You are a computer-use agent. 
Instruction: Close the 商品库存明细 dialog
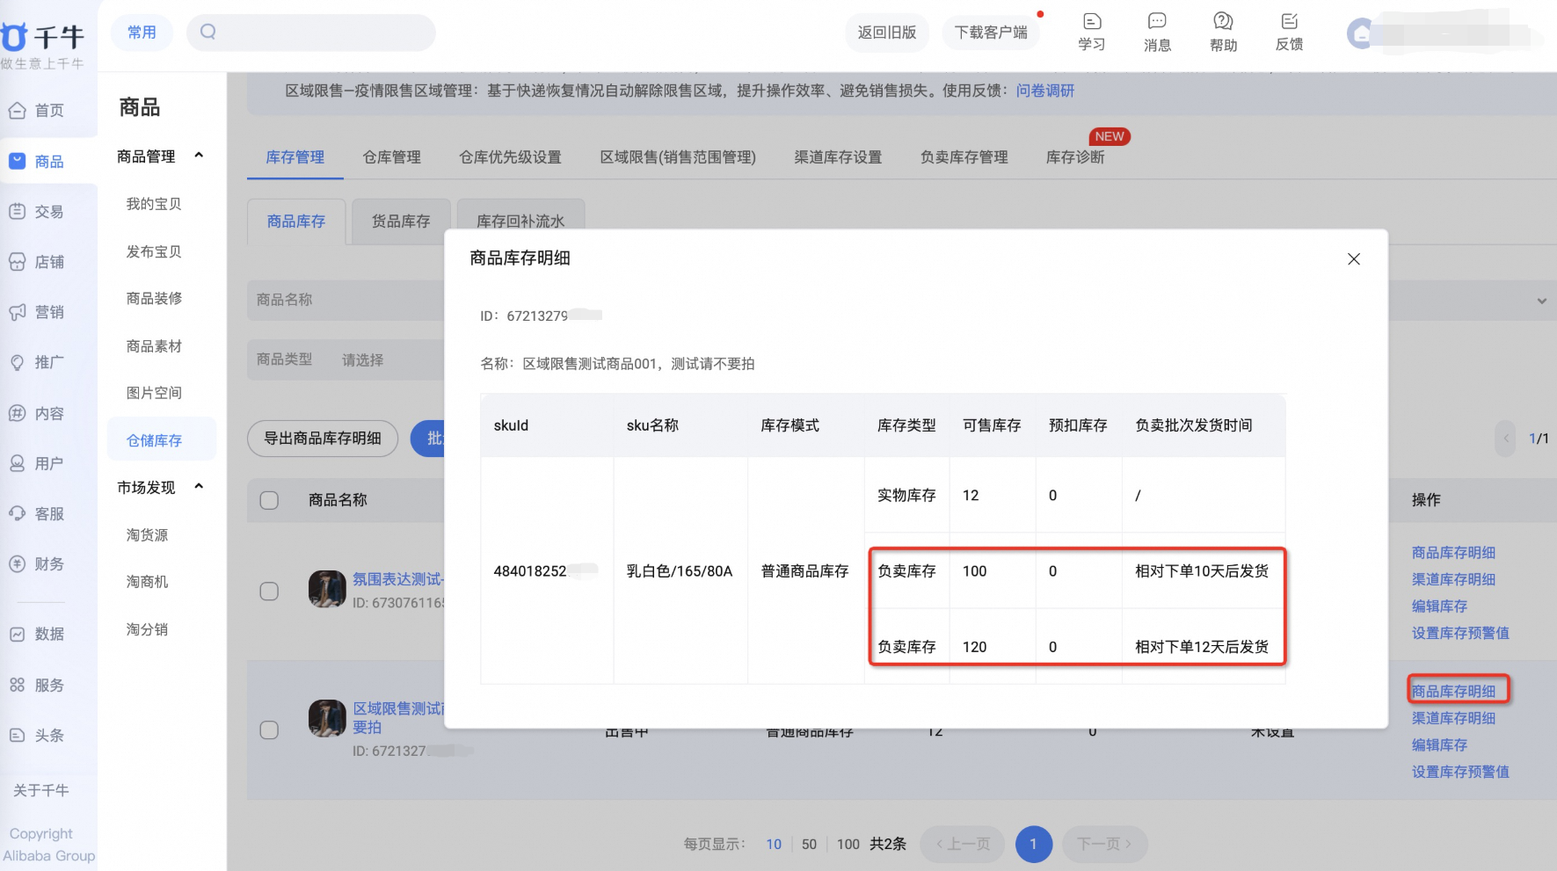1354,259
